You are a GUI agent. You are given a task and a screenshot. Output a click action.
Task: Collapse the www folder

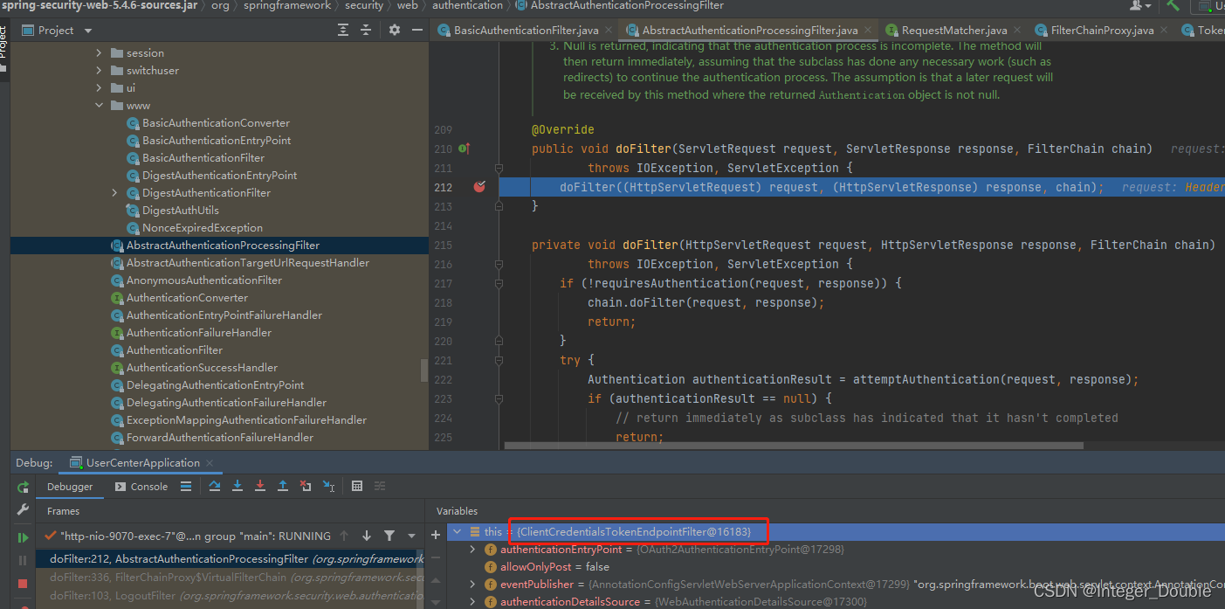(100, 106)
